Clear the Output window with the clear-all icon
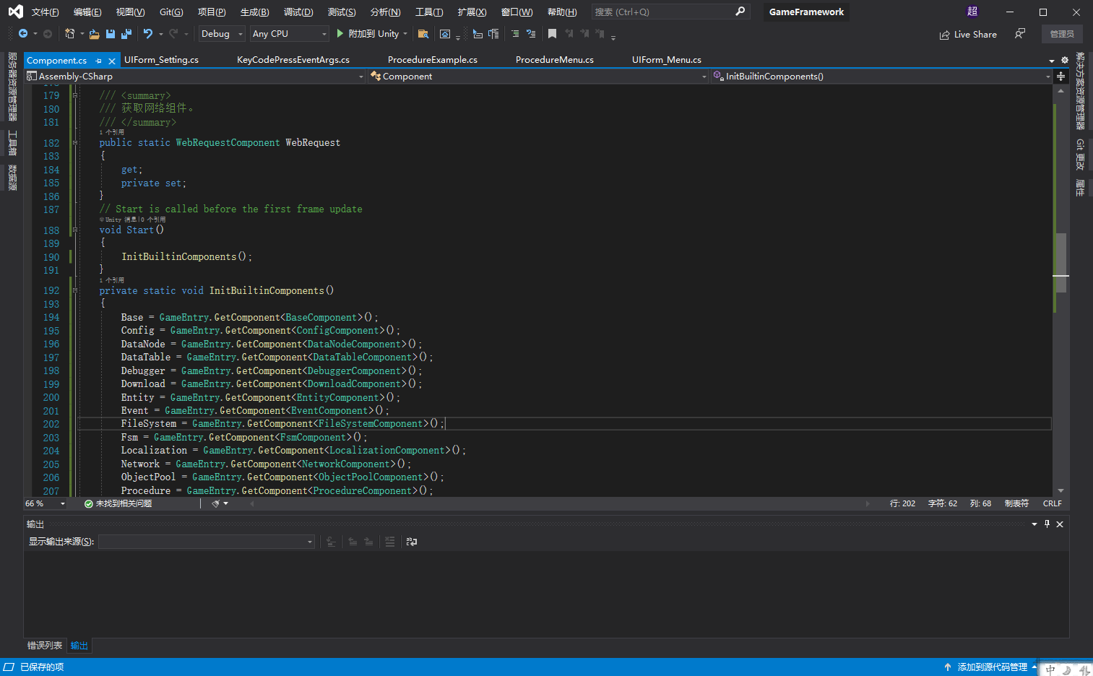This screenshot has width=1093, height=676. 390,542
